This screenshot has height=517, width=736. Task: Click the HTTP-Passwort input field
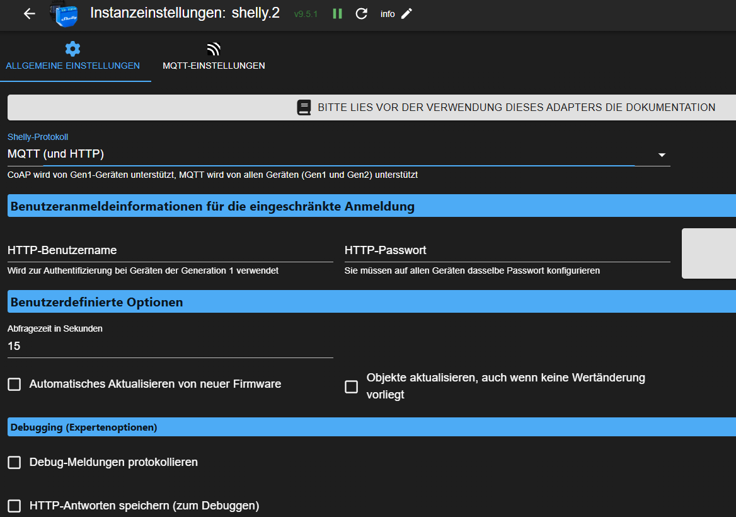coord(507,250)
